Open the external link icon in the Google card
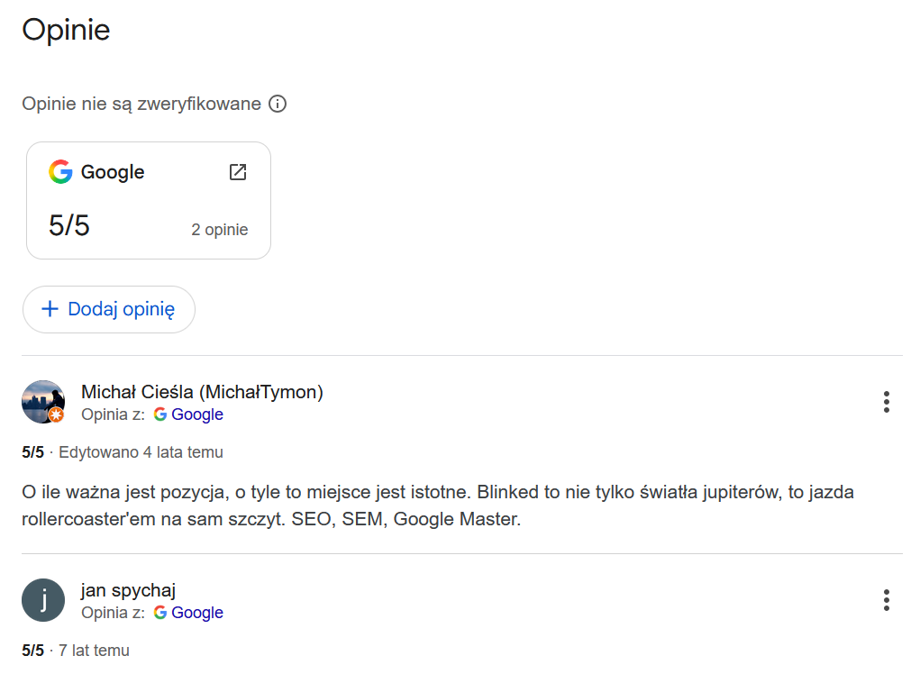Viewport: 920px width, 674px height. pyautogui.click(x=238, y=172)
